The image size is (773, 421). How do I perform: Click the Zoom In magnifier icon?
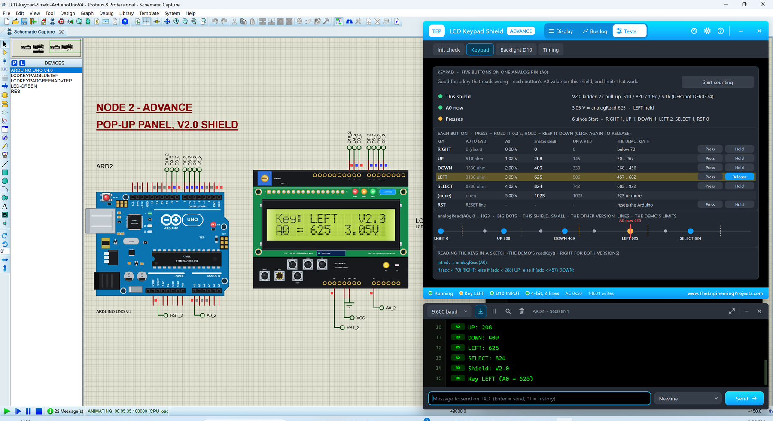[176, 21]
